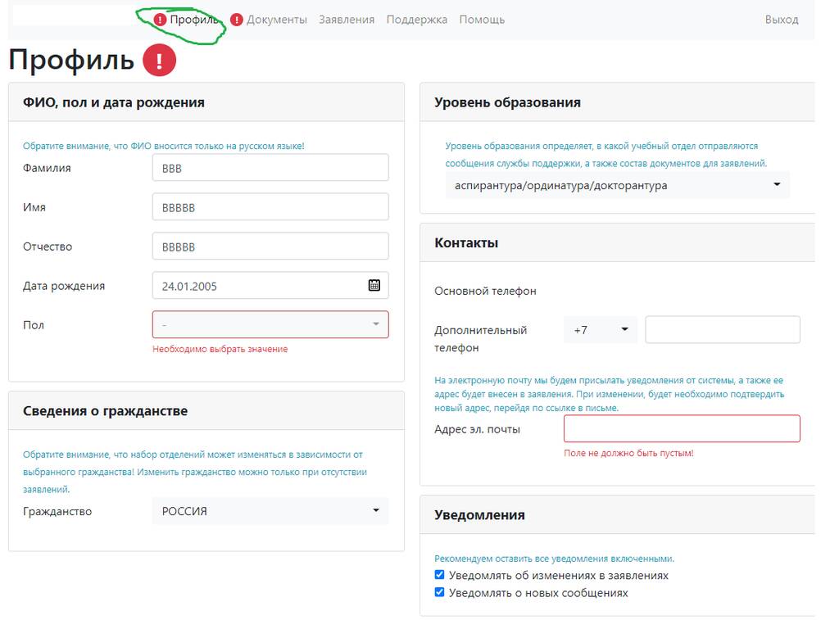Image resolution: width=839 pixels, height=620 pixels.
Task: Open the Заявления navigation tab
Action: 347,20
